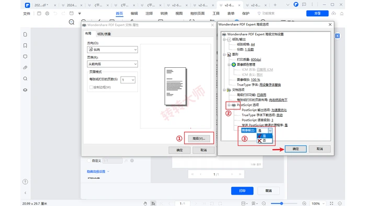
Task: Click the cloud upload icon beside 分享
Action: point(334,14)
